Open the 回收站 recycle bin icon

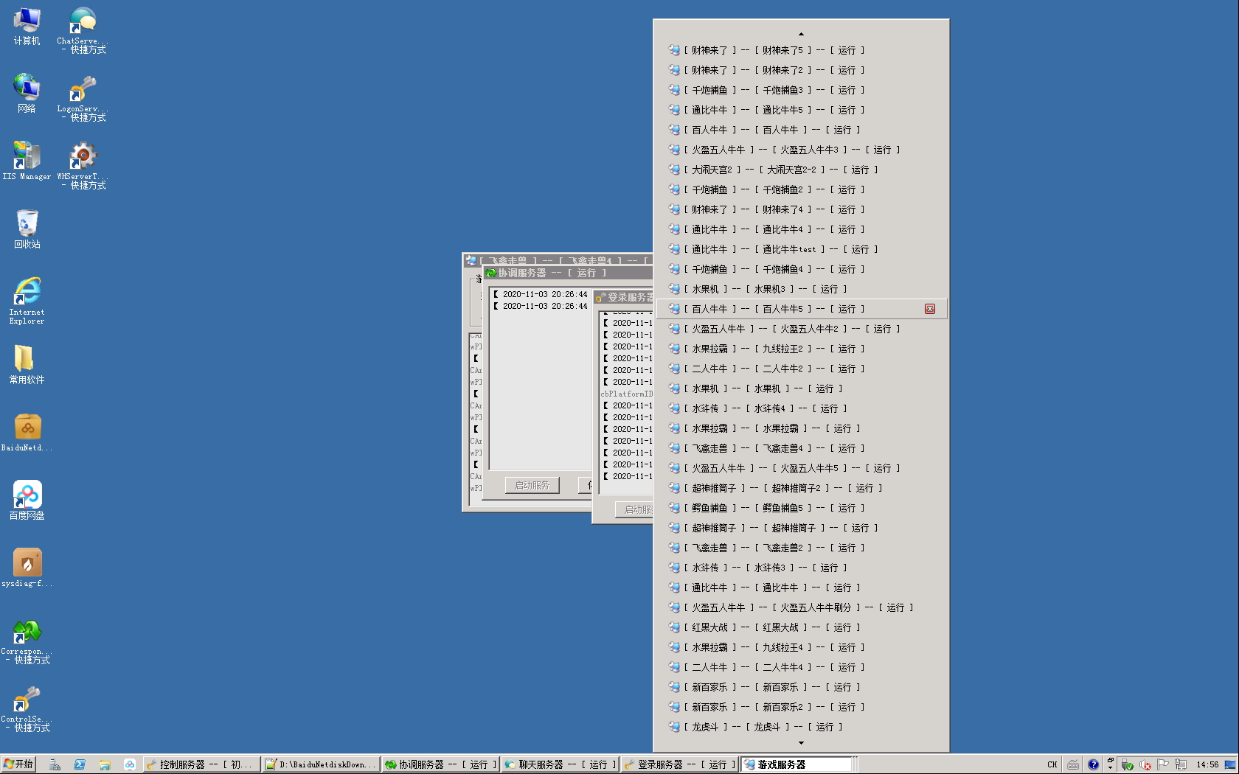click(x=27, y=229)
